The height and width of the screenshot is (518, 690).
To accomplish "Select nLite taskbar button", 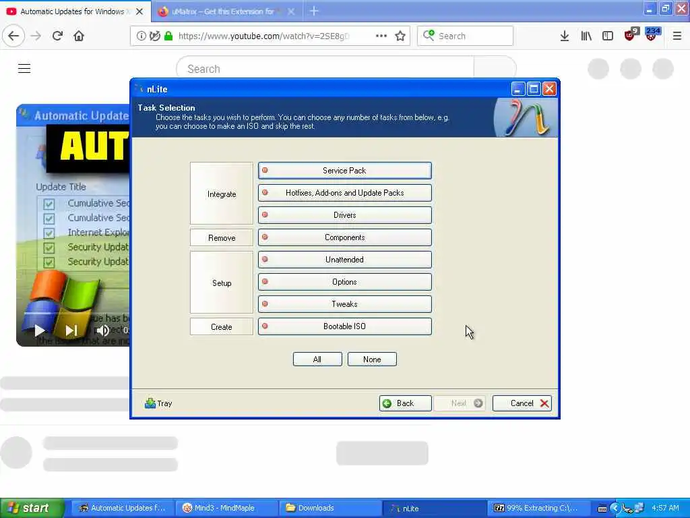I will click(x=434, y=508).
